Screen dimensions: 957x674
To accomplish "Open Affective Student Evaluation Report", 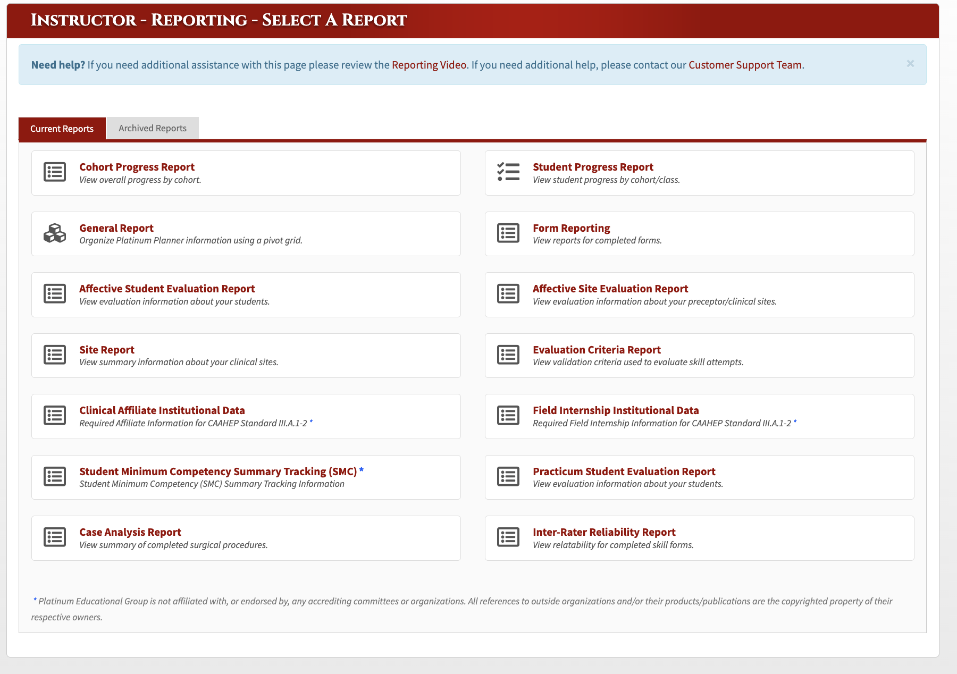I will click(167, 289).
